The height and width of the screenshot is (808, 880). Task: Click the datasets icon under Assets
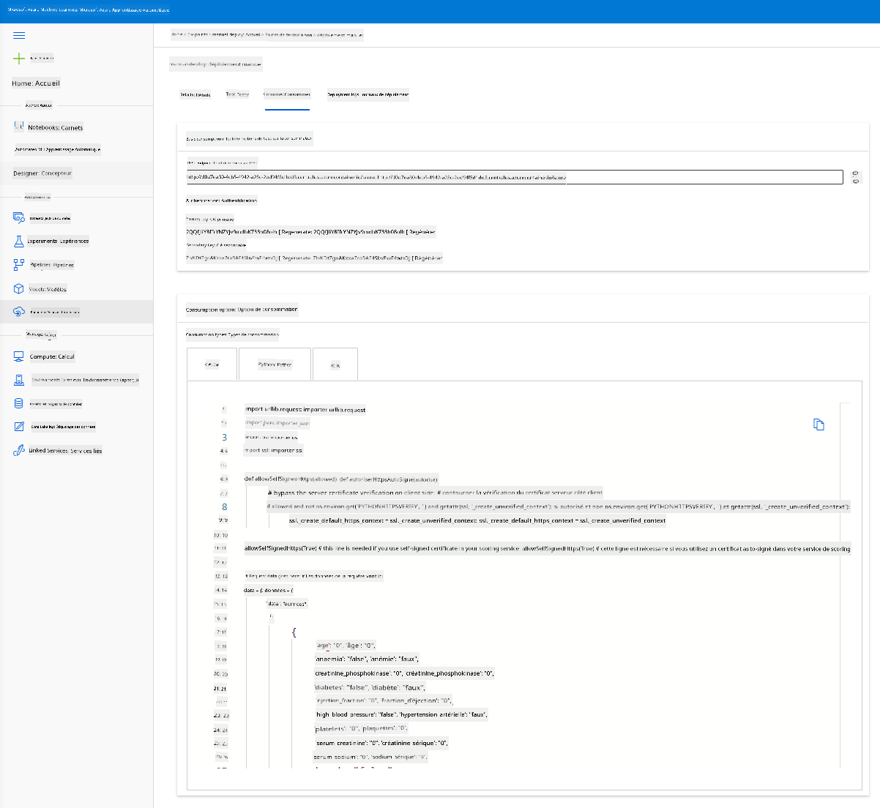coord(19,218)
